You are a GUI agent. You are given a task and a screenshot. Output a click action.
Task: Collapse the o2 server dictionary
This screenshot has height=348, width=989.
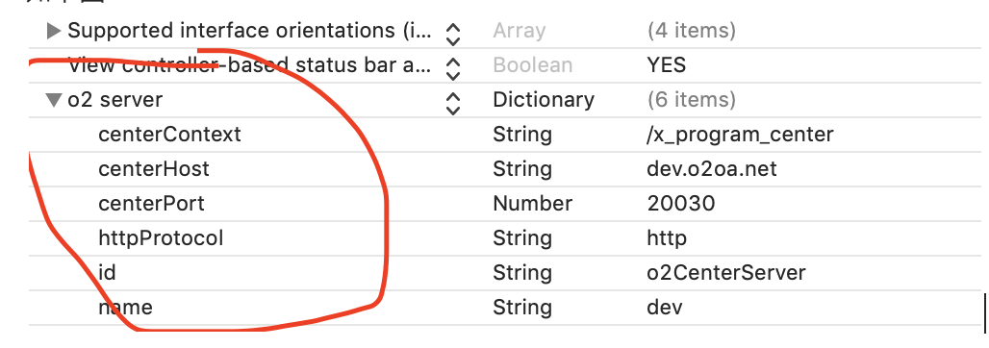point(54,100)
